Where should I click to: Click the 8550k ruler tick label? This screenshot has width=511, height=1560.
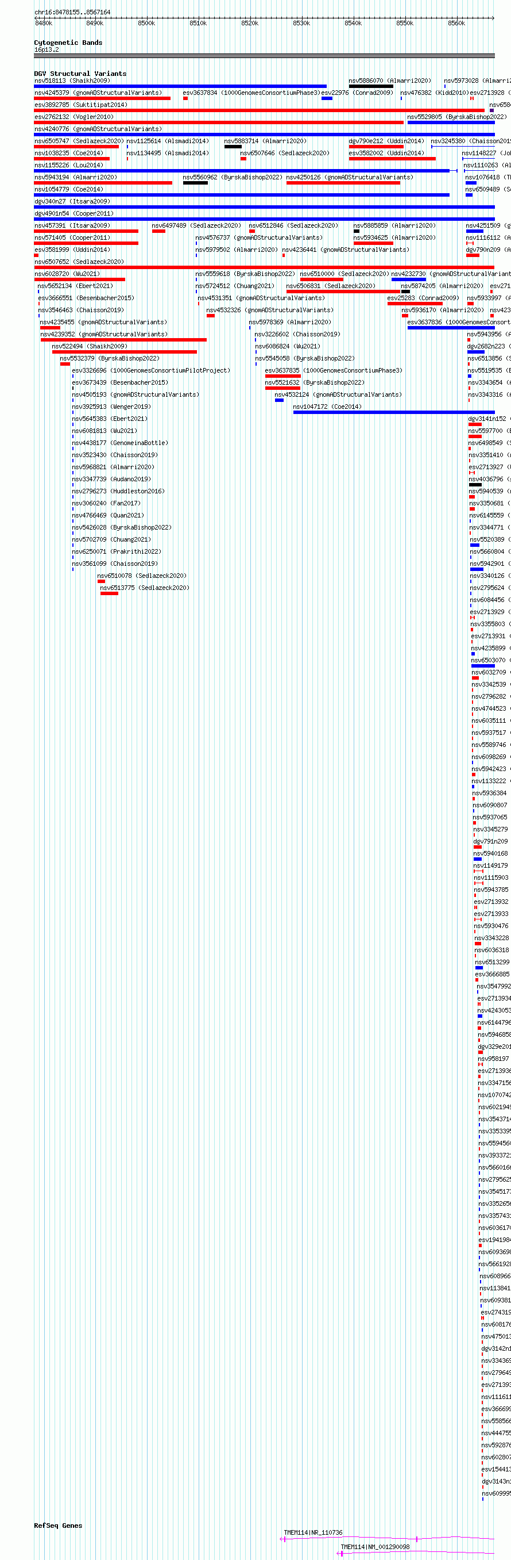pos(405,23)
